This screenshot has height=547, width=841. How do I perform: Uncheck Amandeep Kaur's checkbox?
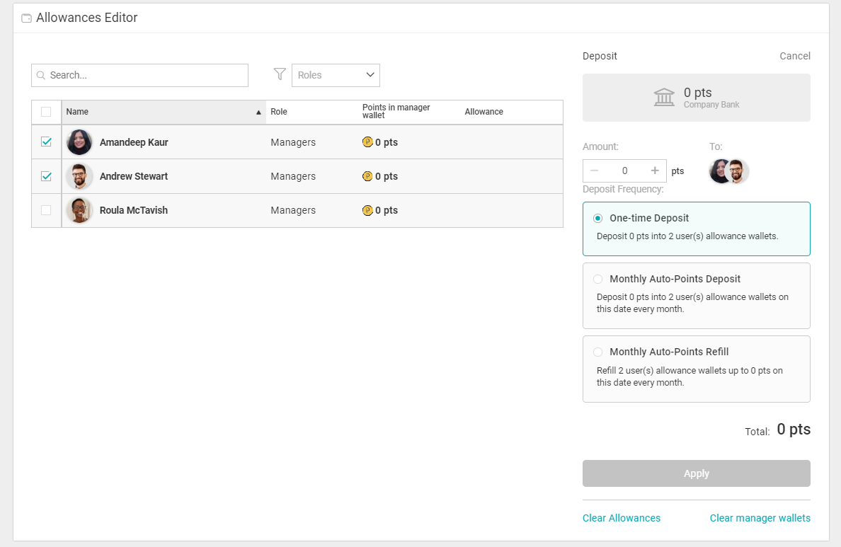pyautogui.click(x=47, y=142)
